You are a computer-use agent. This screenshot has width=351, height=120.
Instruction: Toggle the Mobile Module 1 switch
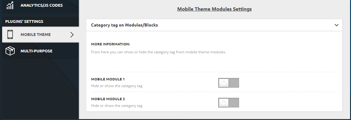pyautogui.click(x=229, y=83)
